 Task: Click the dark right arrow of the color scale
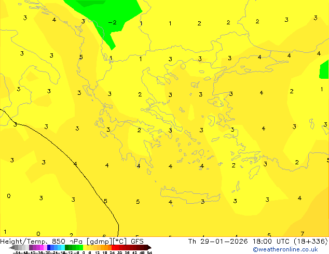tap(149, 248)
